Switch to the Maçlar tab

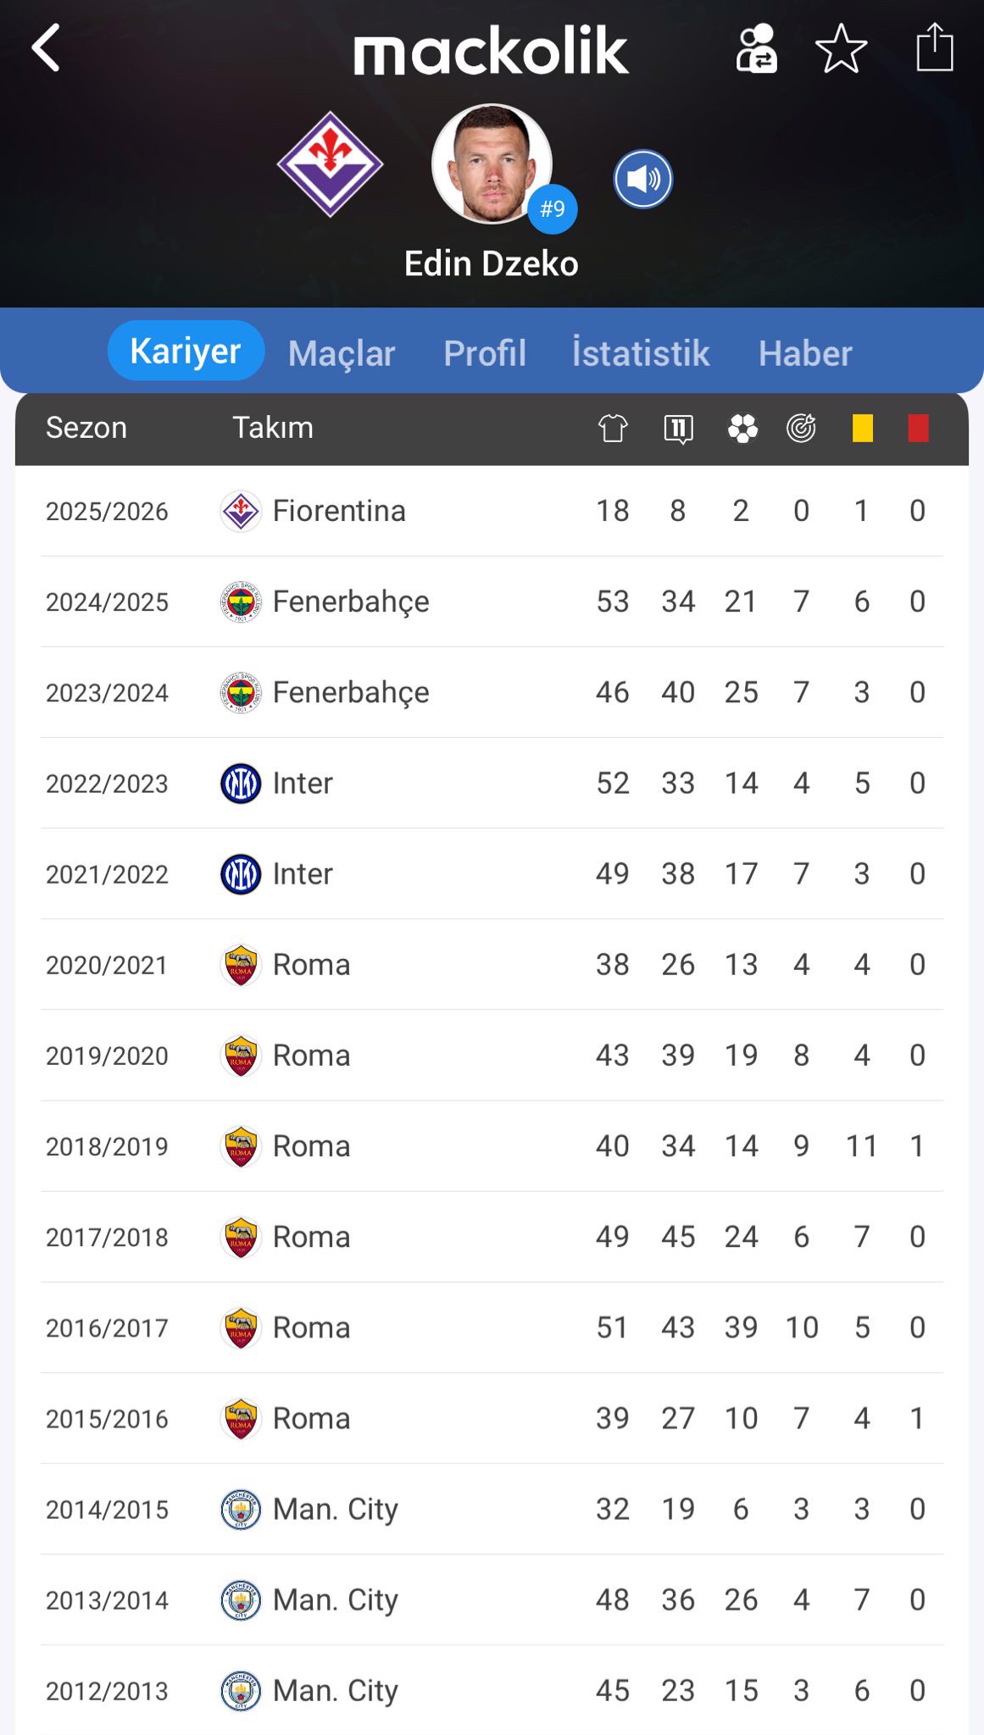(x=342, y=353)
